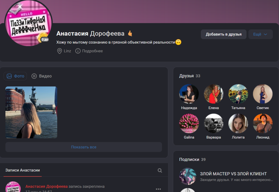
Task: Switch to the Видео tab
Action: [x=42, y=76]
